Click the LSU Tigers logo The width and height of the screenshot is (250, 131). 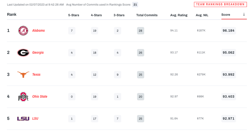[x=23, y=119]
